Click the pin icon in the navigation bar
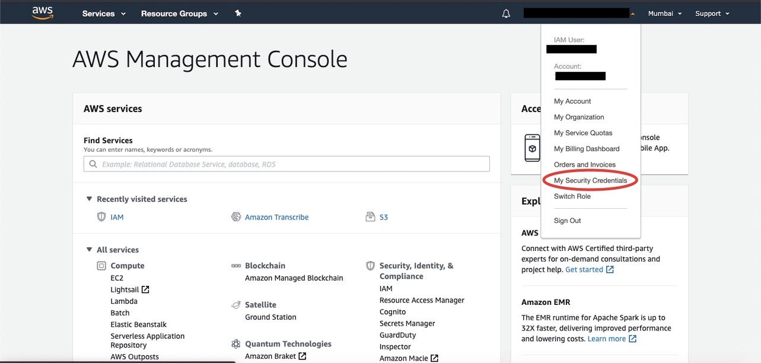Image resolution: width=761 pixels, height=363 pixels. point(237,12)
